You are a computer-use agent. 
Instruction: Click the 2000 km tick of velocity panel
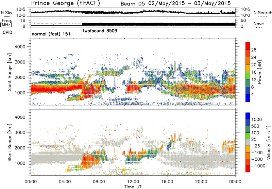(x=20, y=148)
